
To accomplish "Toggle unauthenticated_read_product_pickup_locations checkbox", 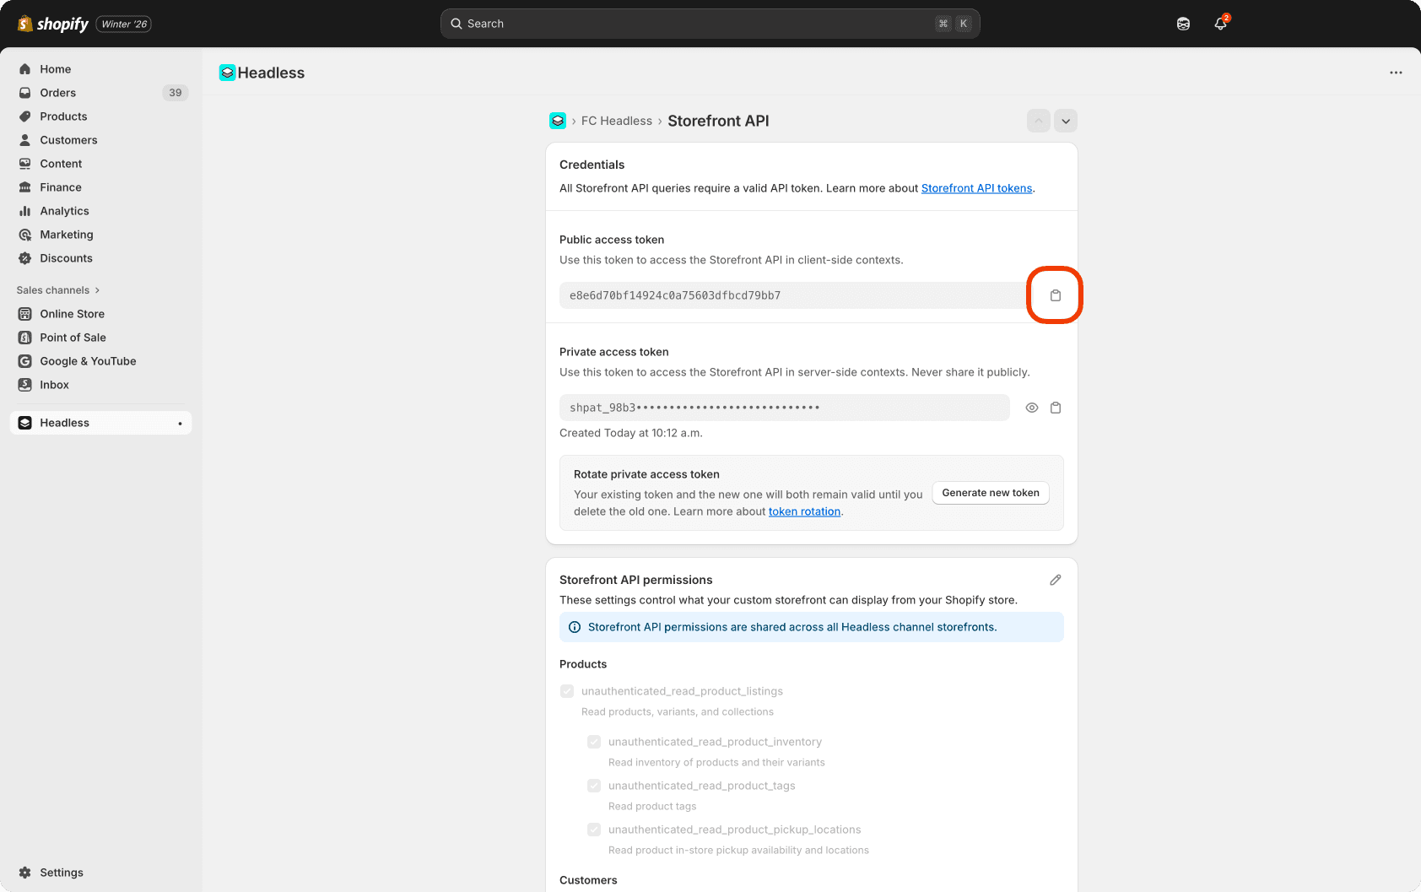I will pos(594,830).
